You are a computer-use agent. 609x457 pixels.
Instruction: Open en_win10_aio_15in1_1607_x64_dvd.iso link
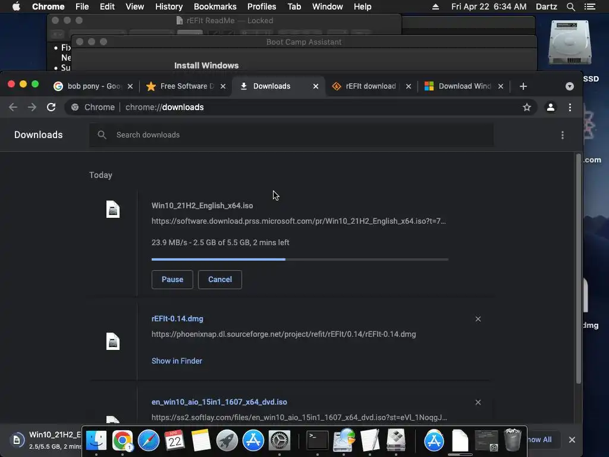pyautogui.click(x=219, y=402)
